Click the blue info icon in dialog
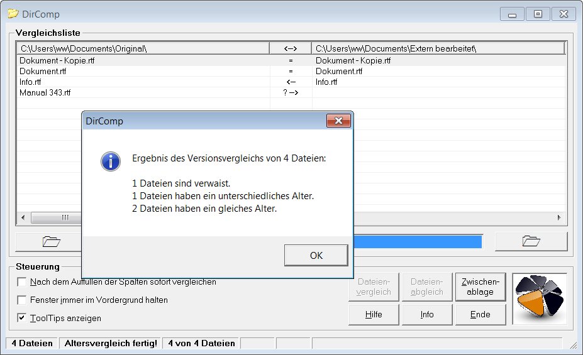Screen dimensions: 583x355 coord(111,161)
